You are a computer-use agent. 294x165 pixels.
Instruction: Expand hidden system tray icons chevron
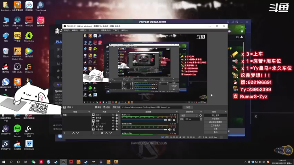point(245,162)
